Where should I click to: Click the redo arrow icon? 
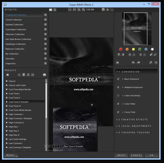[x=138, y=62]
